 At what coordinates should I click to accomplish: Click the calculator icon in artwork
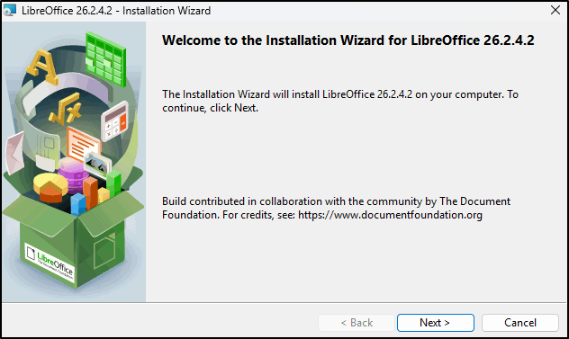[x=114, y=121]
